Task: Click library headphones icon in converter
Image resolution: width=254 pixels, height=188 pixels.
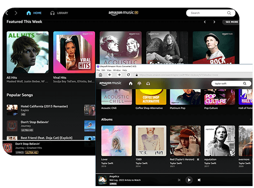Action: (x=148, y=83)
